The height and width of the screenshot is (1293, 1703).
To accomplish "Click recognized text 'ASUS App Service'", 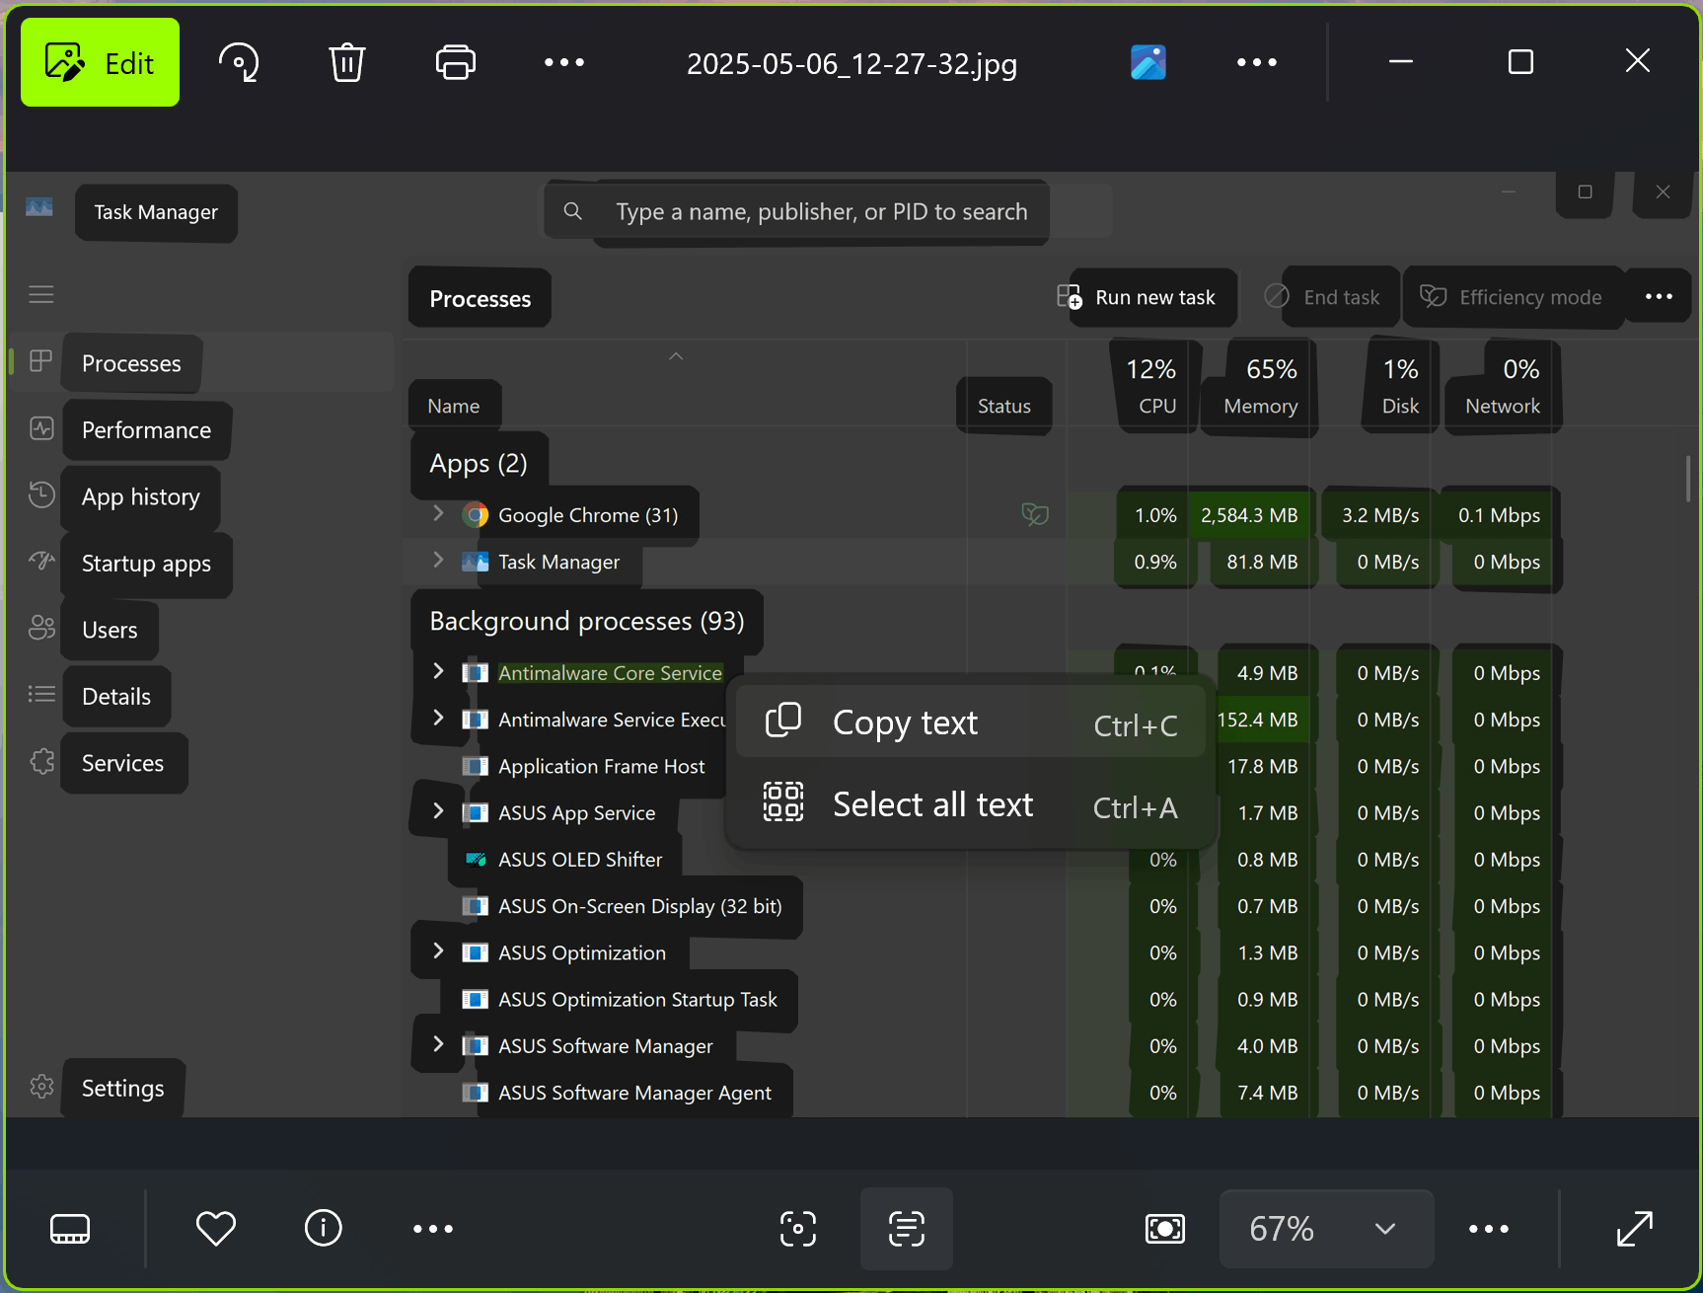I will pyautogui.click(x=577, y=813).
